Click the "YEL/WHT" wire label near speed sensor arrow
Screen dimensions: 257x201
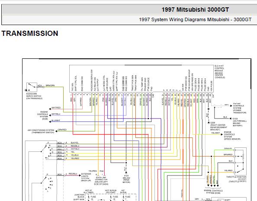coord(215,133)
